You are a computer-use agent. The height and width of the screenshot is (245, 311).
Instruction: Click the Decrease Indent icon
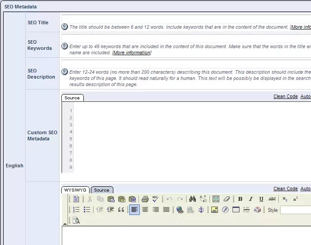pos(100,210)
